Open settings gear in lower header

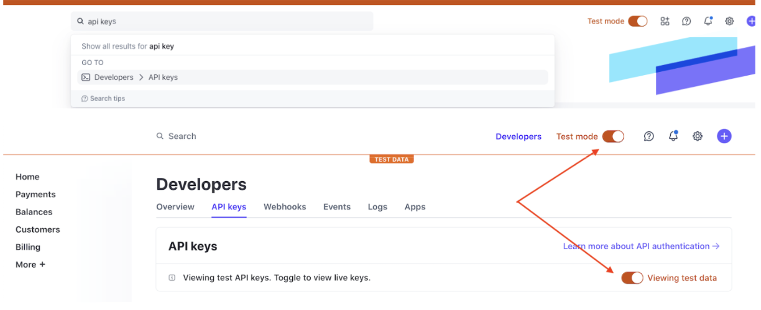click(x=698, y=136)
